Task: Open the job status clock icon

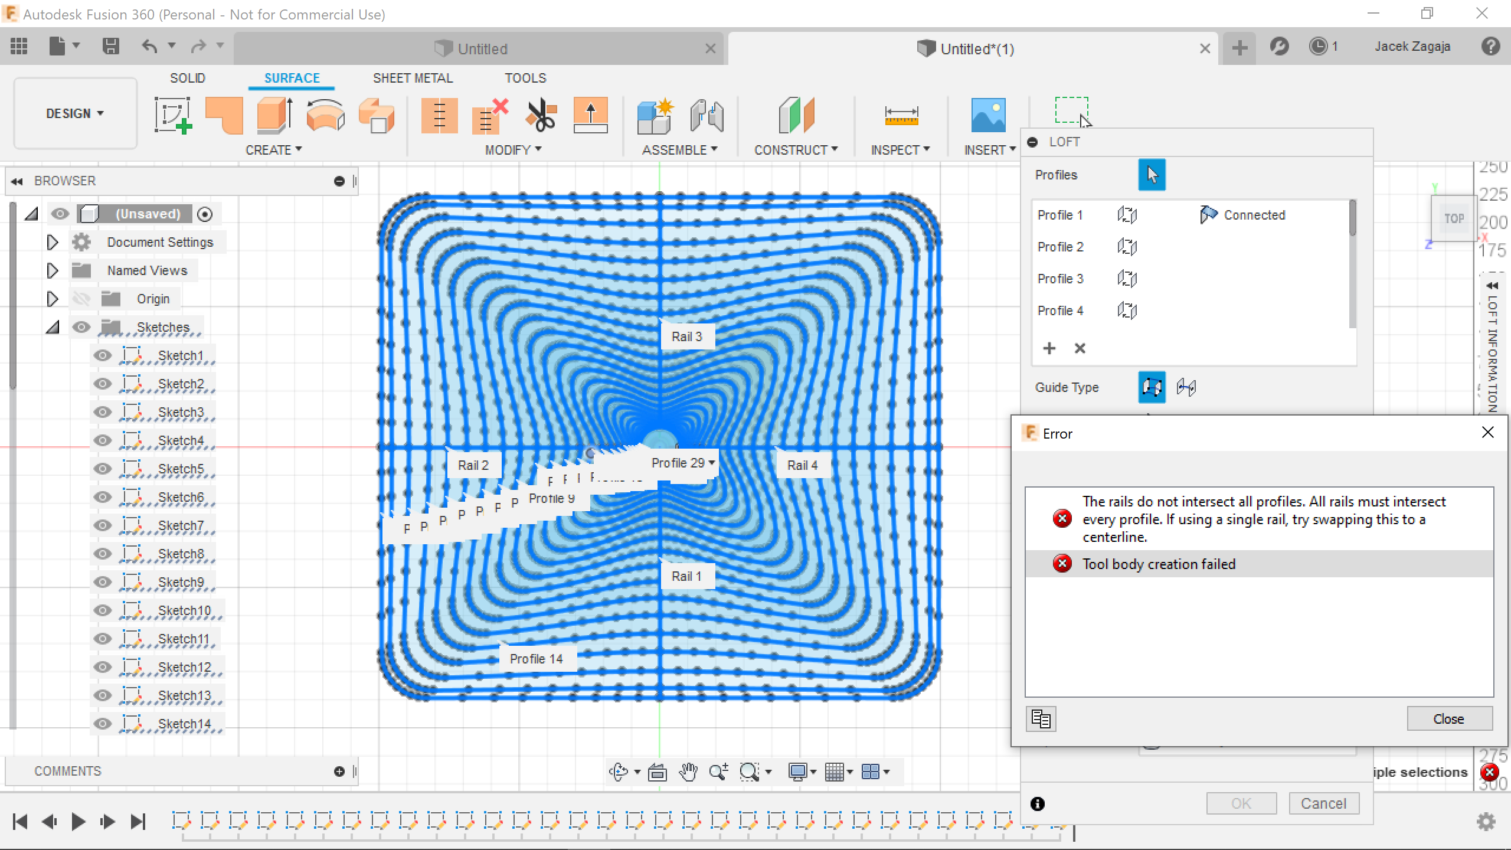Action: tap(1318, 47)
